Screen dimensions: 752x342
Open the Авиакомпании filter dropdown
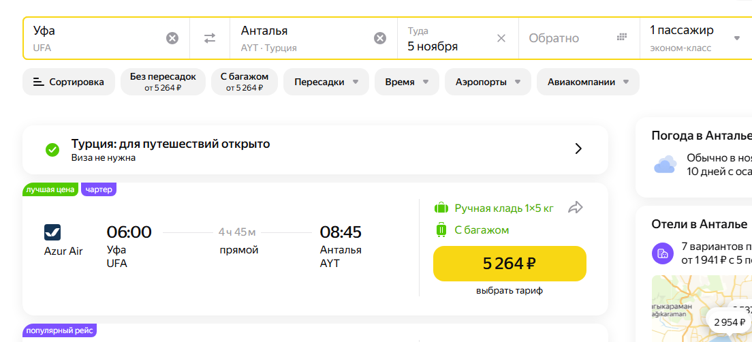pyautogui.click(x=588, y=82)
